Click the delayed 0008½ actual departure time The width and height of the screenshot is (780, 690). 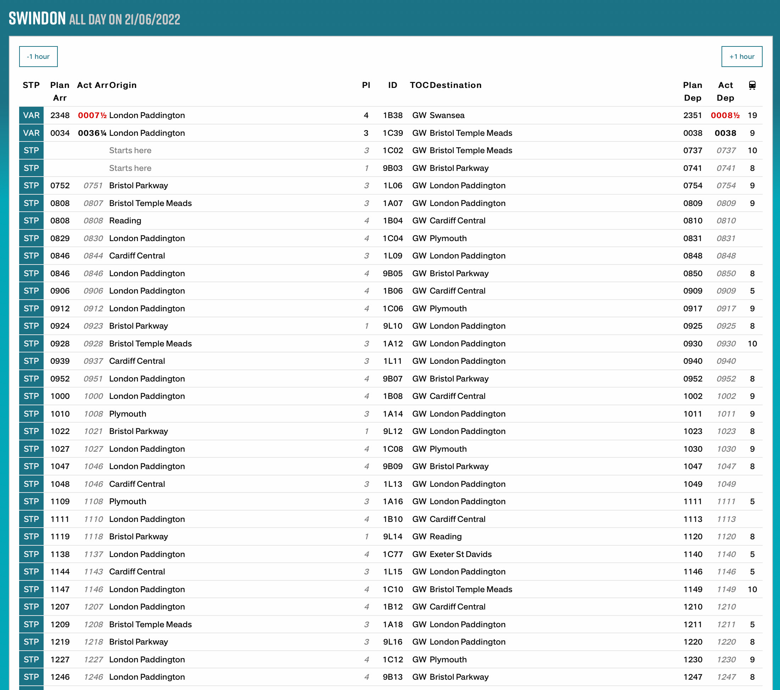725,115
